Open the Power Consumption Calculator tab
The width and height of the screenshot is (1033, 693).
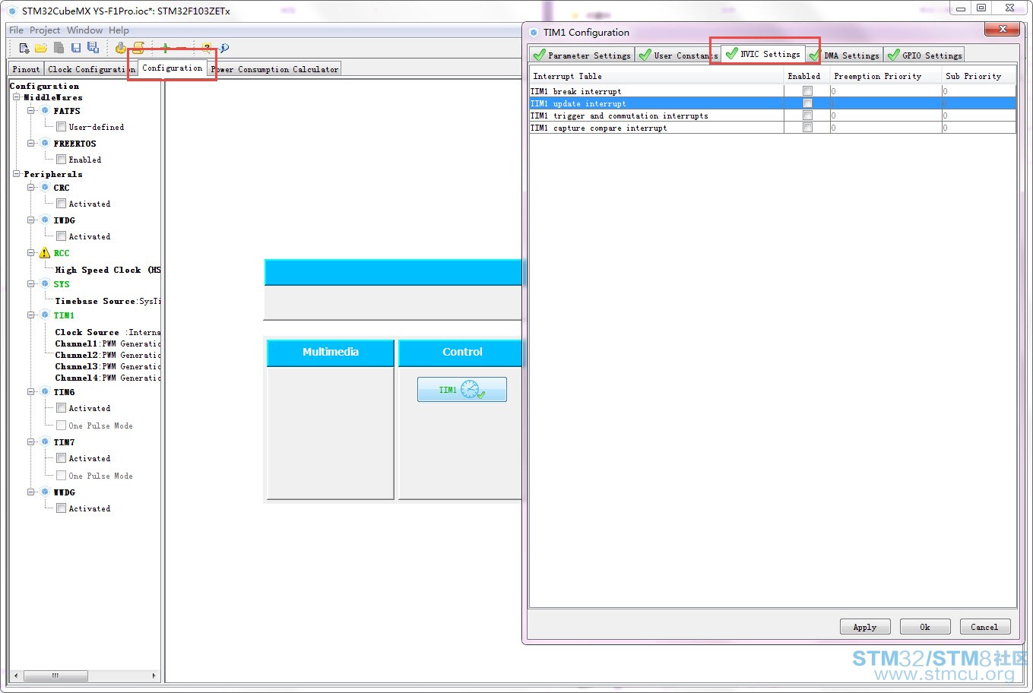click(274, 69)
